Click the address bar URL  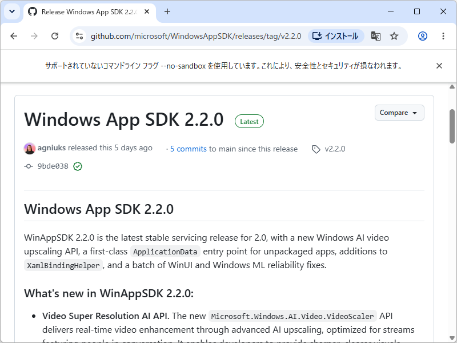click(196, 36)
